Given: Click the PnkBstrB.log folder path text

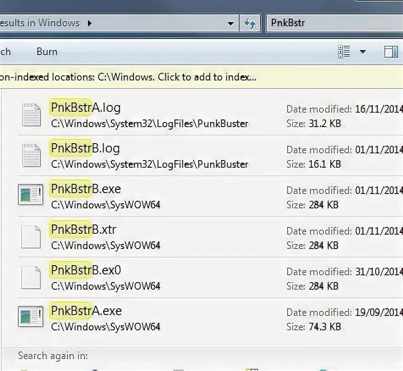Looking at the screenshot, I should click(x=149, y=165).
